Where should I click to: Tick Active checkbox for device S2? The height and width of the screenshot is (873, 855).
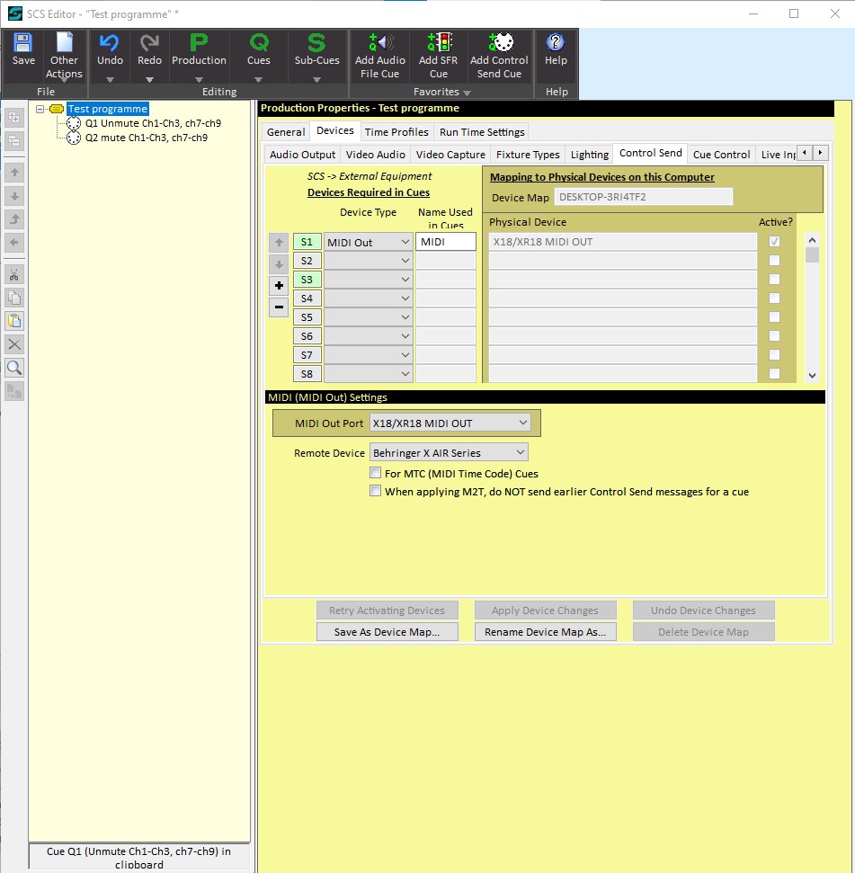point(774,261)
